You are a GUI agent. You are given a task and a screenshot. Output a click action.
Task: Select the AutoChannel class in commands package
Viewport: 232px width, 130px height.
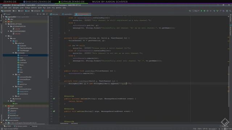pyautogui.click(x=24, y=55)
